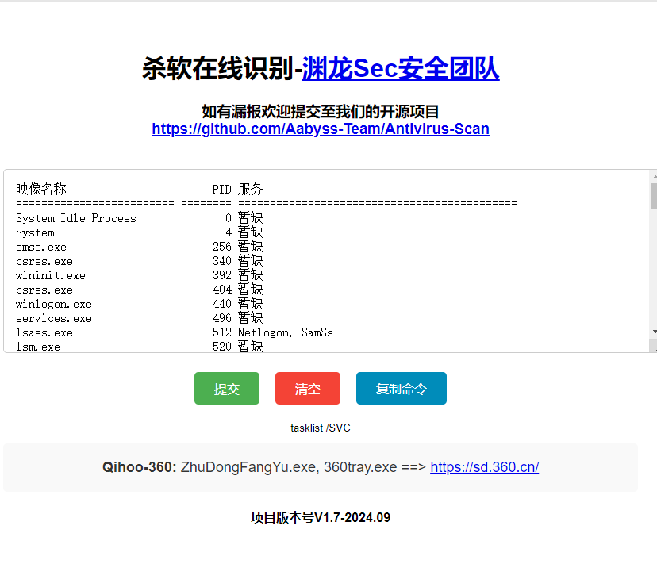Click the tasklist /SVC command field

point(321,428)
